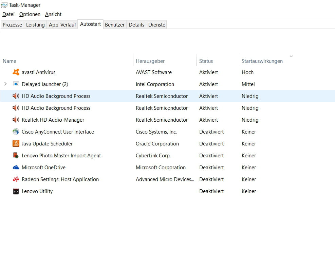This screenshot has height=261, width=335.
Task: Select Realtek HD Audio-Manager entry name
Action: point(53,120)
